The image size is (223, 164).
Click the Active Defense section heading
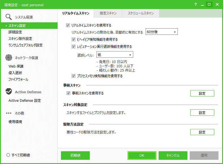click(x=28, y=92)
